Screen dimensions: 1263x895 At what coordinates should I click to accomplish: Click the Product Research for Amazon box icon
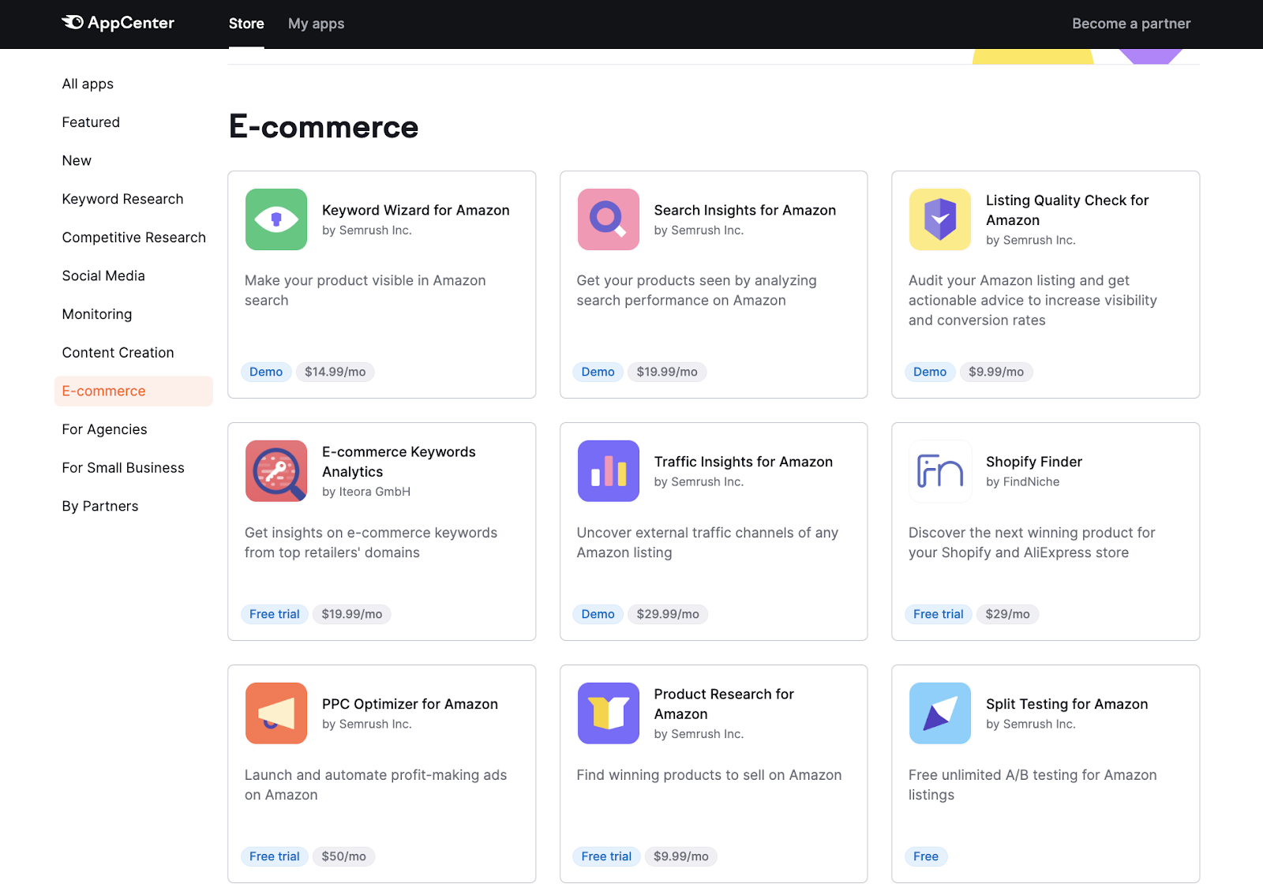608,713
